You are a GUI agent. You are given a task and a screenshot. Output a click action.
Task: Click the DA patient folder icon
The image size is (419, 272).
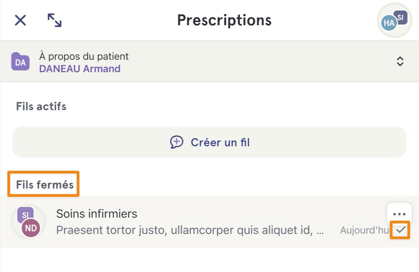click(x=20, y=62)
